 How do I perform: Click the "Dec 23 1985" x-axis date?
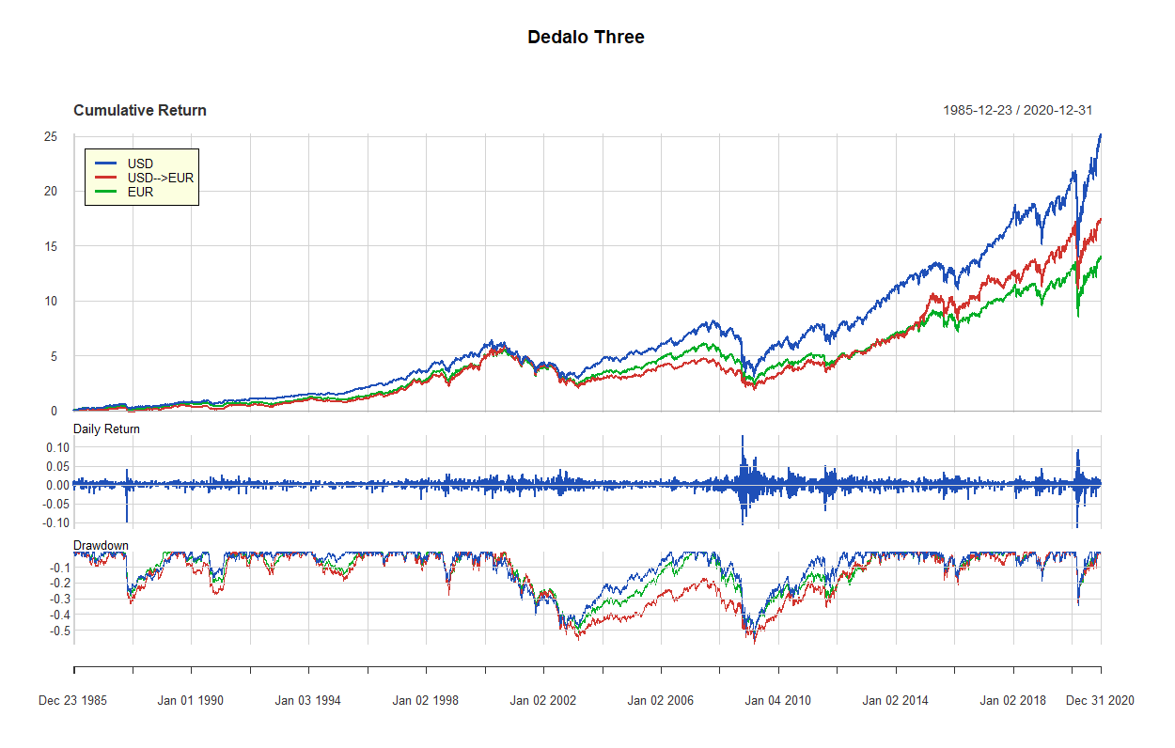click(x=72, y=701)
